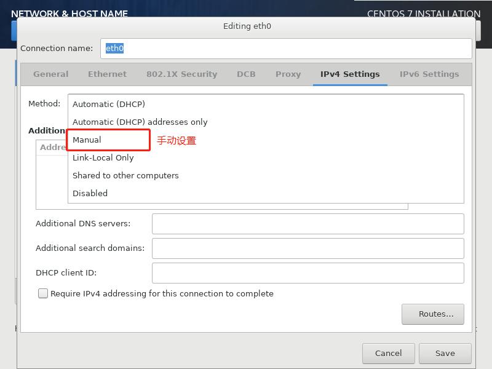Image resolution: width=492 pixels, height=369 pixels.
Task: Pick Link-Local Only from the method list
Action: (103, 157)
